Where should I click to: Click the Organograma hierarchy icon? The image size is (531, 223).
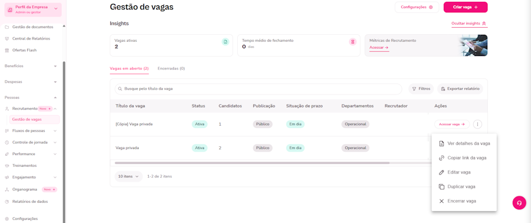pos(6,189)
